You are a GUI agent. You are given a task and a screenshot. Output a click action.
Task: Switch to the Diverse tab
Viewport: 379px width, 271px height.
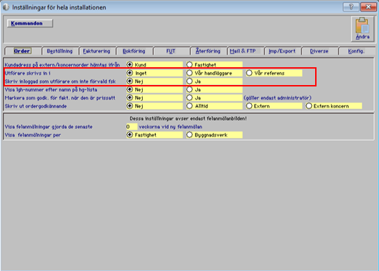[x=319, y=51]
